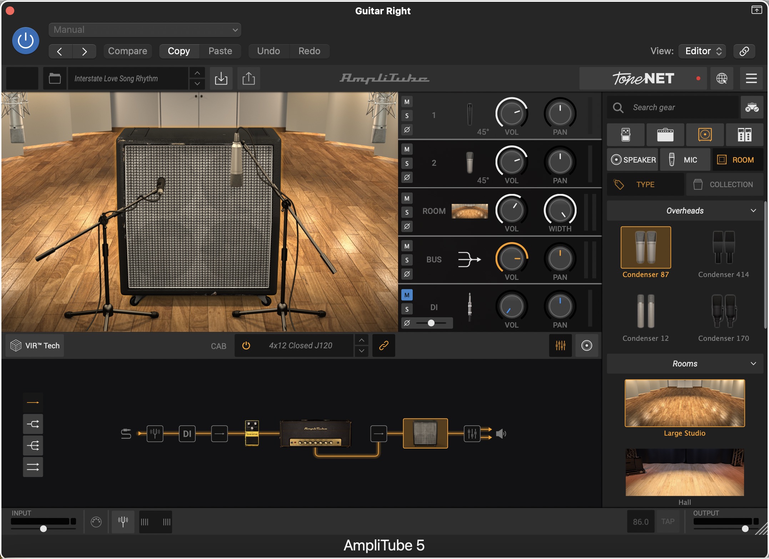Select the cabinet block in signal chain
Viewport: 769px width, 559px height.
tap(425, 433)
